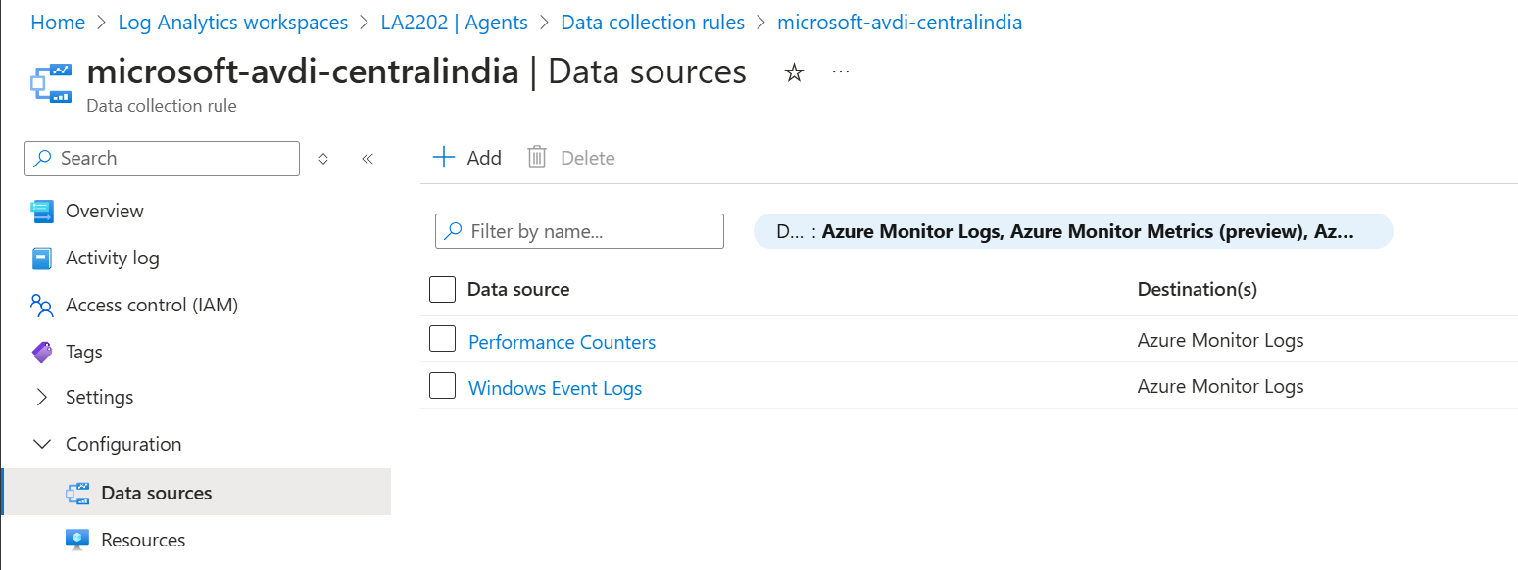Viewport: 1518px width, 570px height.
Task: Open the Windows Event Logs link
Action: (x=555, y=388)
